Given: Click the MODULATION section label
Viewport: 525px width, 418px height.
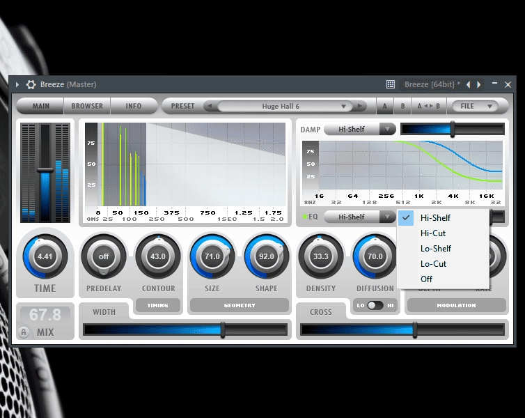Looking at the screenshot, I should [456, 305].
